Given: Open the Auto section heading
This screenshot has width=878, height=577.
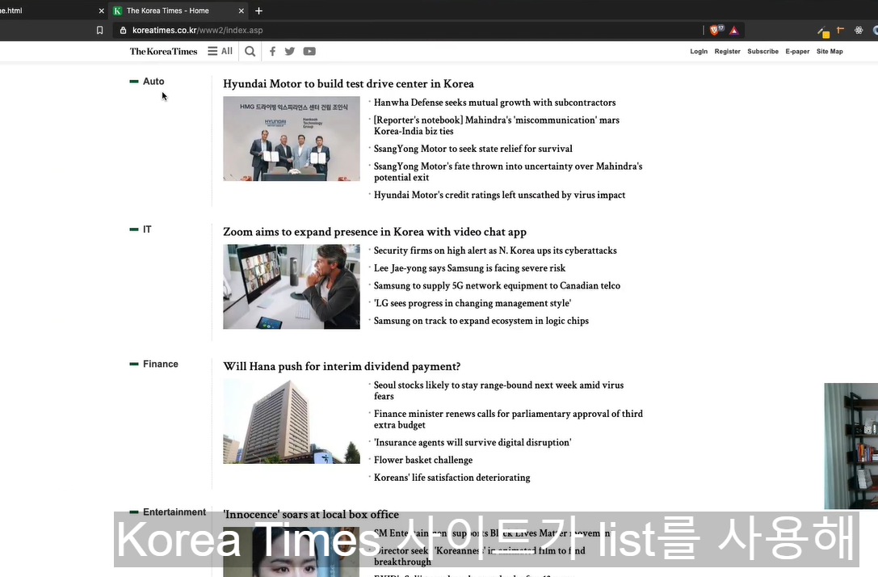Looking at the screenshot, I should click(153, 82).
